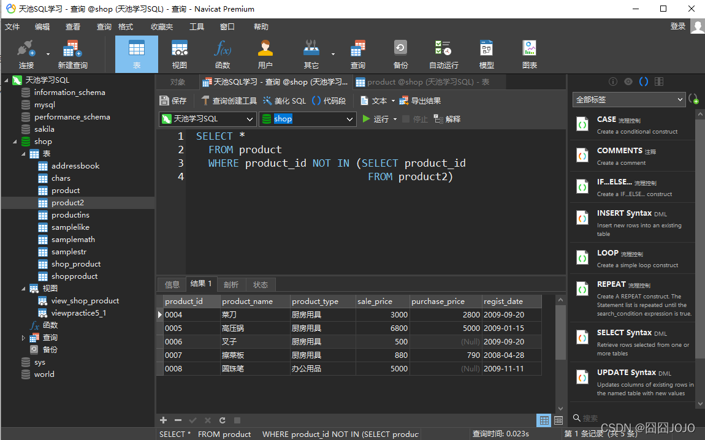Open the shop database dropdown
Image resolution: width=705 pixels, height=440 pixels.
pyautogui.click(x=308, y=119)
